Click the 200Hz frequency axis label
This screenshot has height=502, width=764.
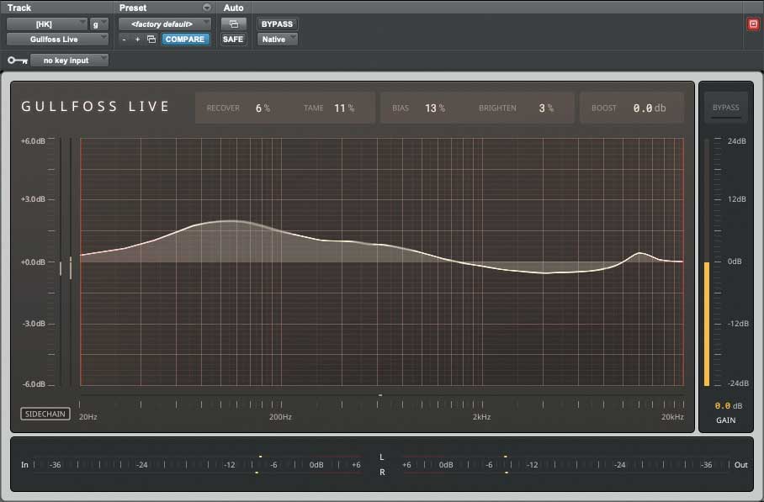point(281,417)
